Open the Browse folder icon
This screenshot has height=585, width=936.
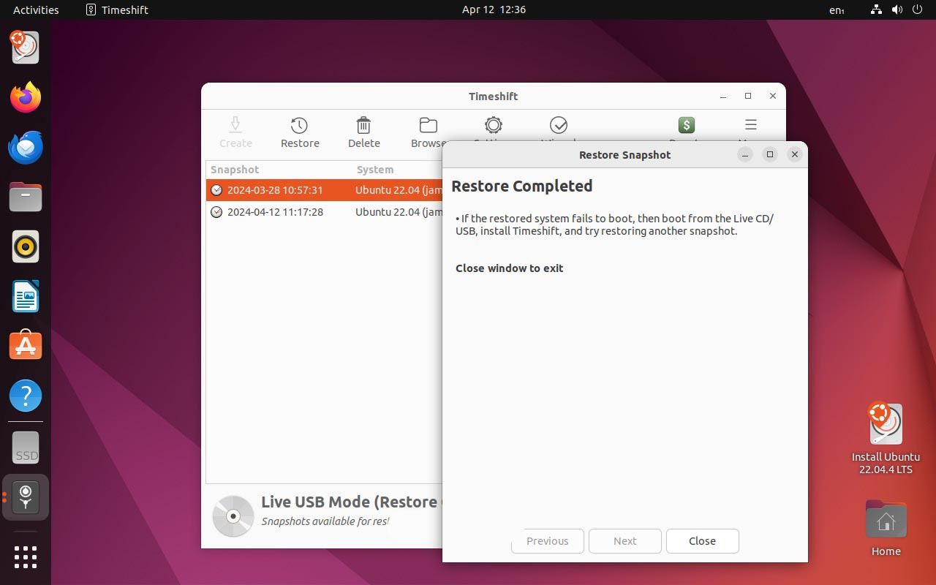(x=428, y=126)
